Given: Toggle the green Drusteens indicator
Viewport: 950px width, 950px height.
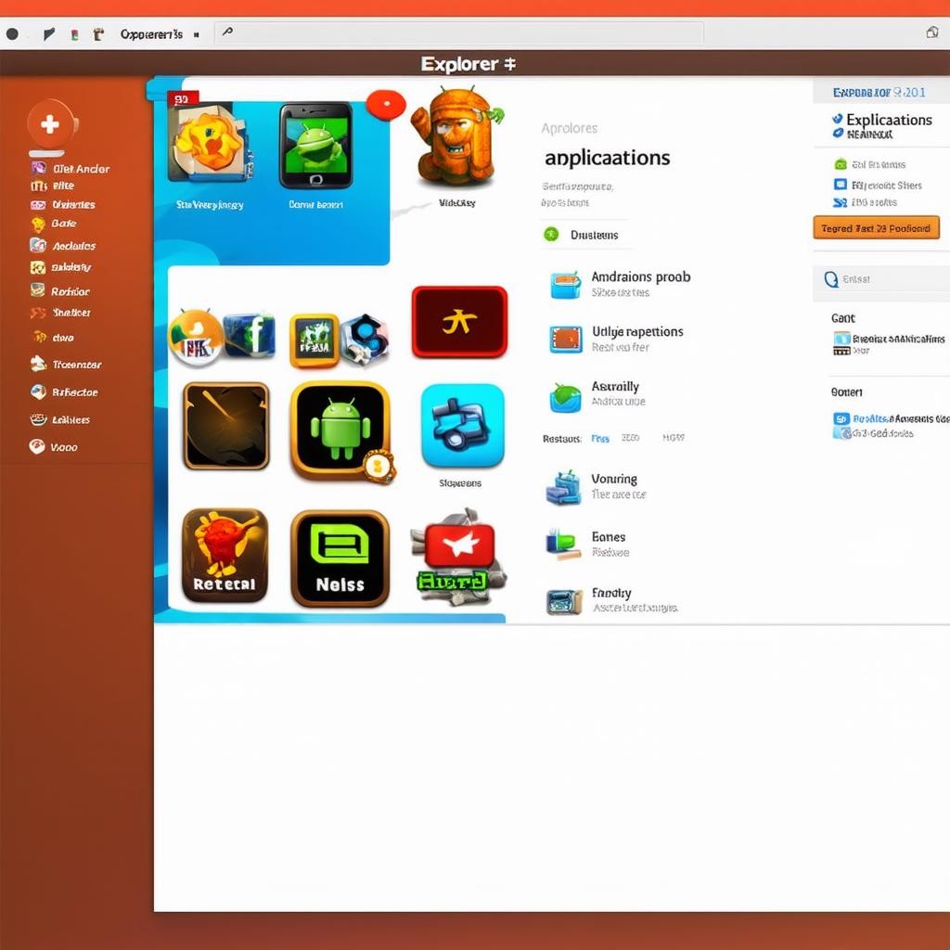Looking at the screenshot, I should [x=551, y=235].
